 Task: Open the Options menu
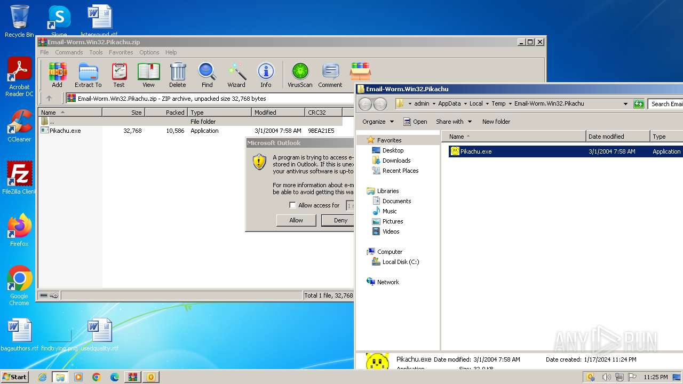tap(149, 52)
